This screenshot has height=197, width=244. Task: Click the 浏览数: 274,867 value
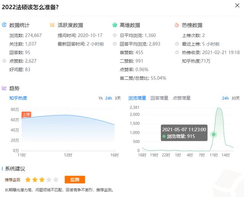[x=26, y=35]
